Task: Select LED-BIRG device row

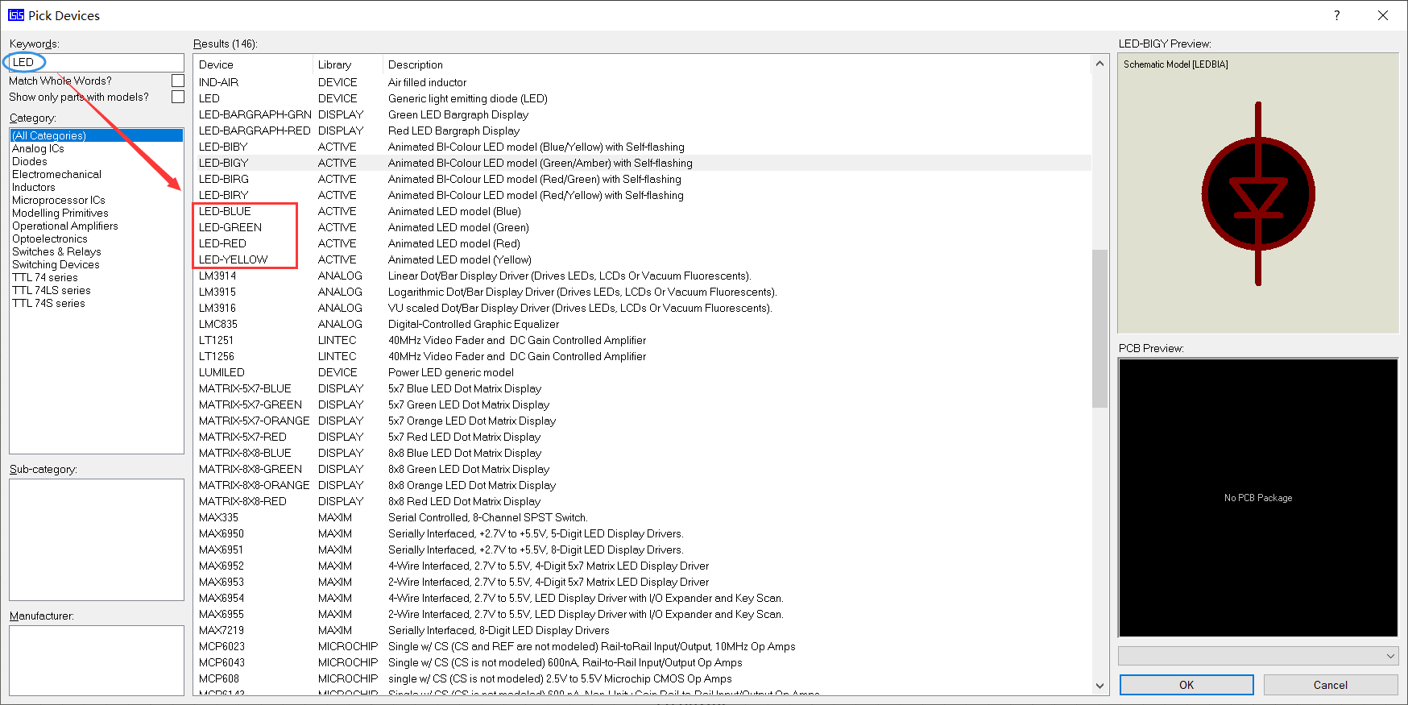Action: point(643,179)
